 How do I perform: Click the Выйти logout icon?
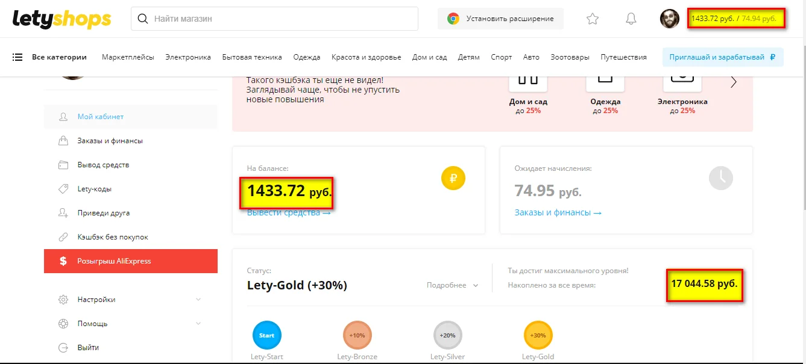click(63, 348)
